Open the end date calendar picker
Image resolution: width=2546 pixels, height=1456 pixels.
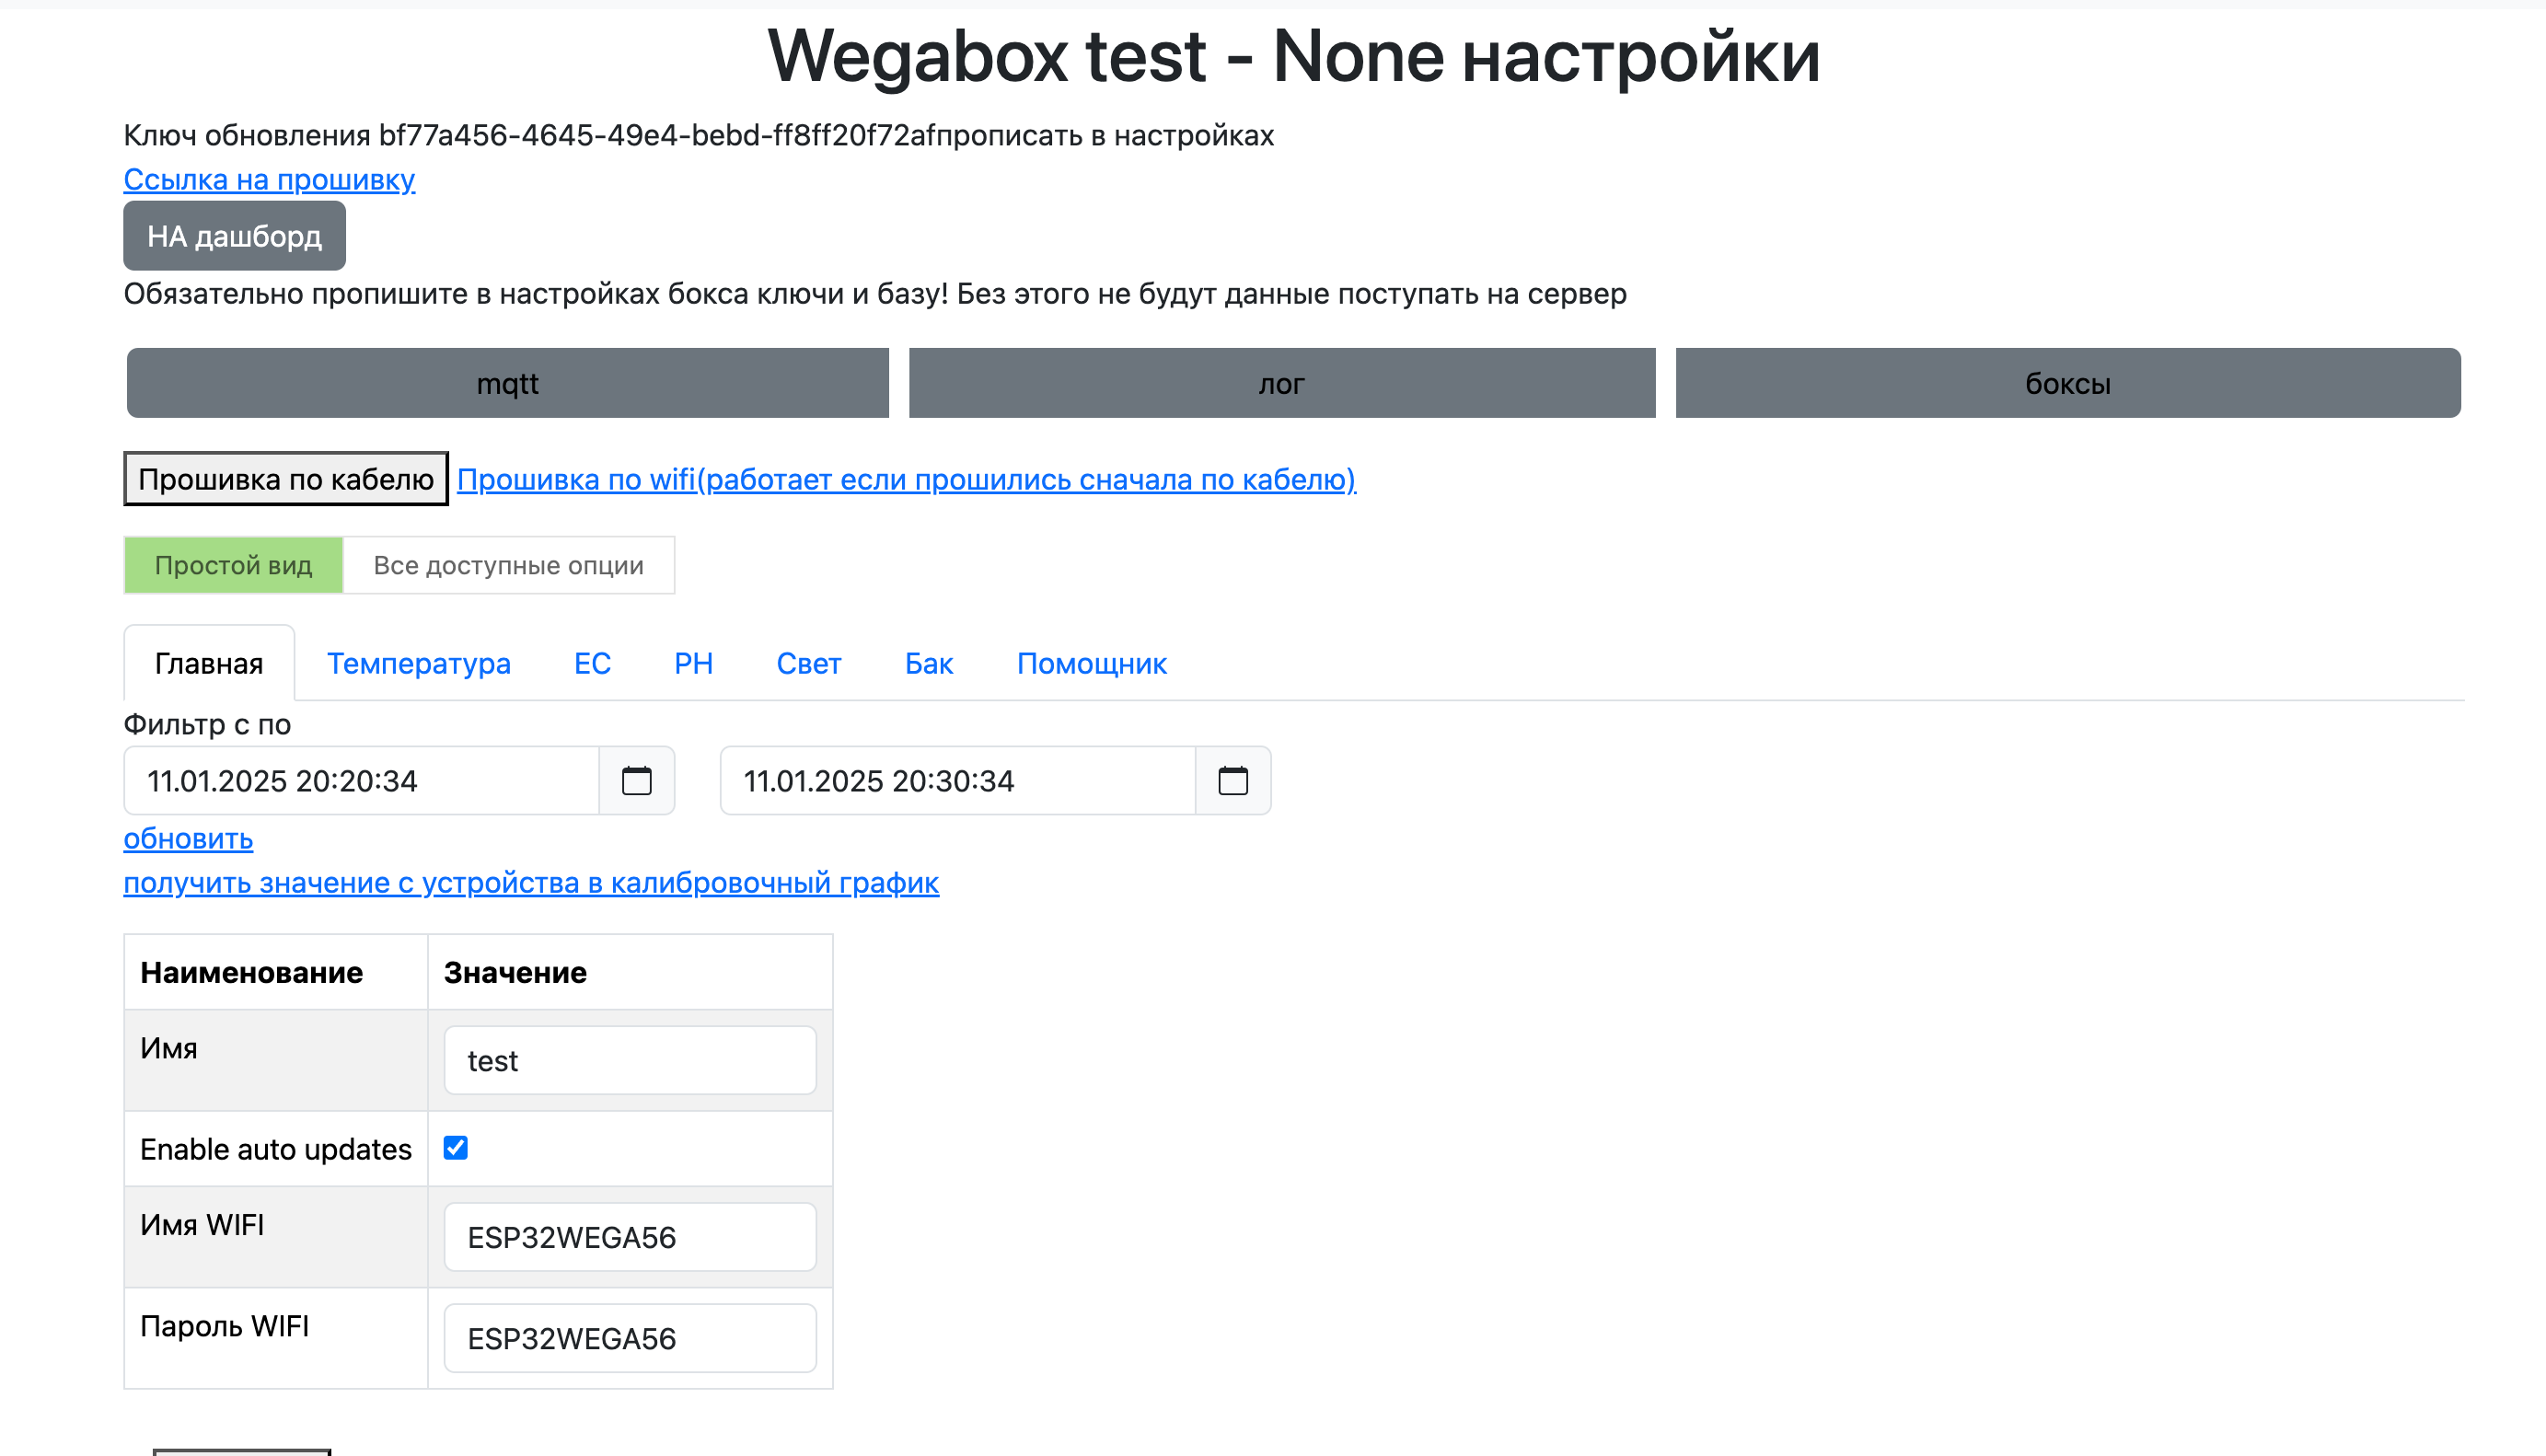coord(1232,780)
